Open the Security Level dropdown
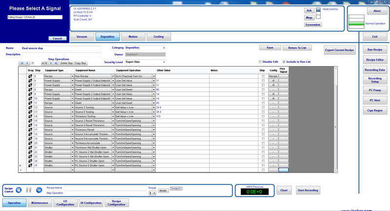The width and height of the screenshot is (390, 211). 163,62
